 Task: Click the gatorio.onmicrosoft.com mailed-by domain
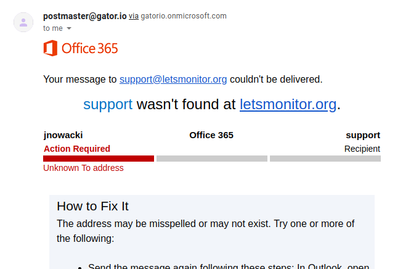pos(184,16)
